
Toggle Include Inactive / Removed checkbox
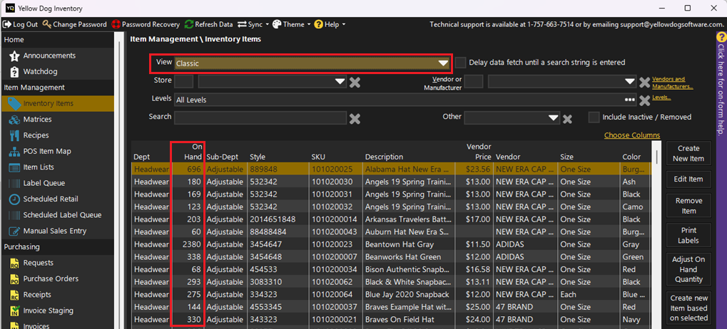coord(594,117)
